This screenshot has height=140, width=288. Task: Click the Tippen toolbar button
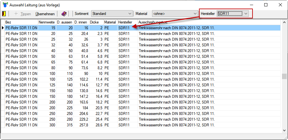(23, 14)
